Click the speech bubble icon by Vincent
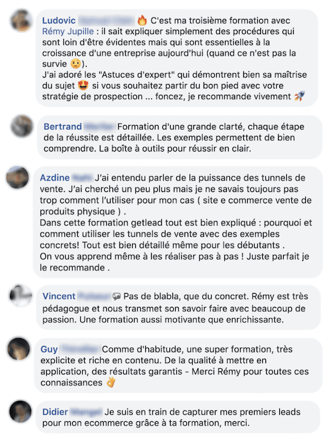 tap(116, 296)
